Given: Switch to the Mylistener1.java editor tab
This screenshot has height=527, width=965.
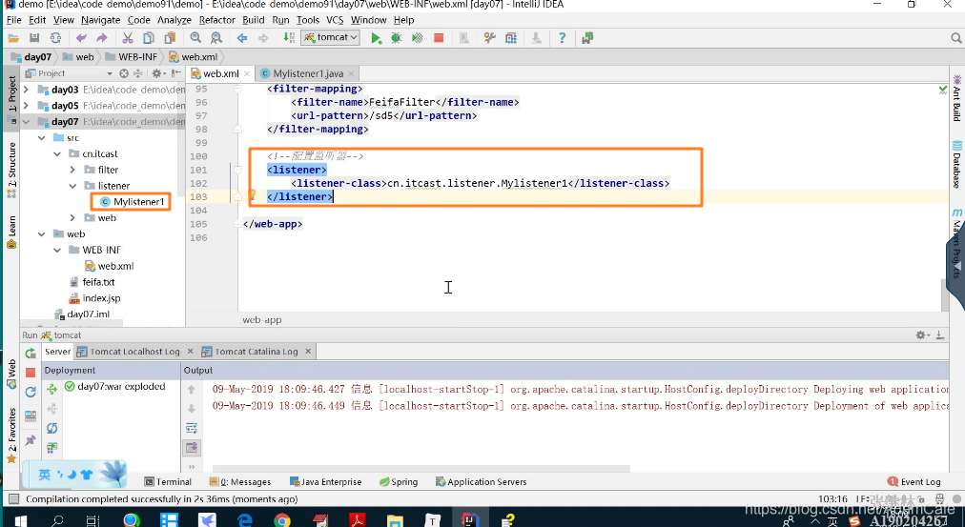Looking at the screenshot, I should point(308,73).
